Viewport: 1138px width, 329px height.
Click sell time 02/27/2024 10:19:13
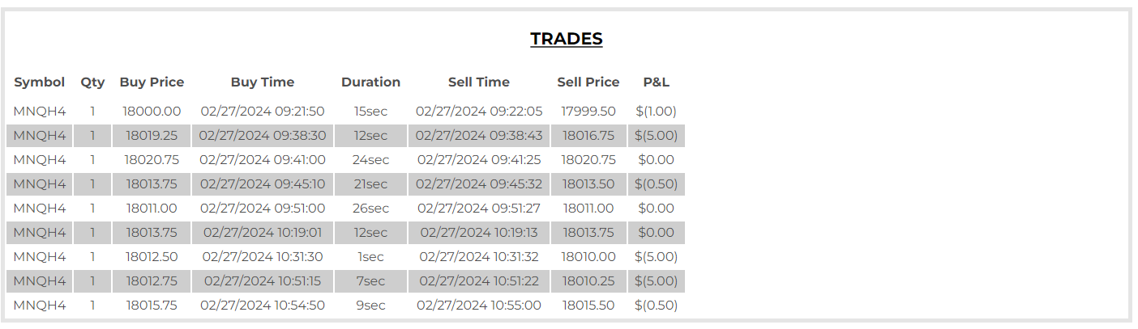(479, 233)
